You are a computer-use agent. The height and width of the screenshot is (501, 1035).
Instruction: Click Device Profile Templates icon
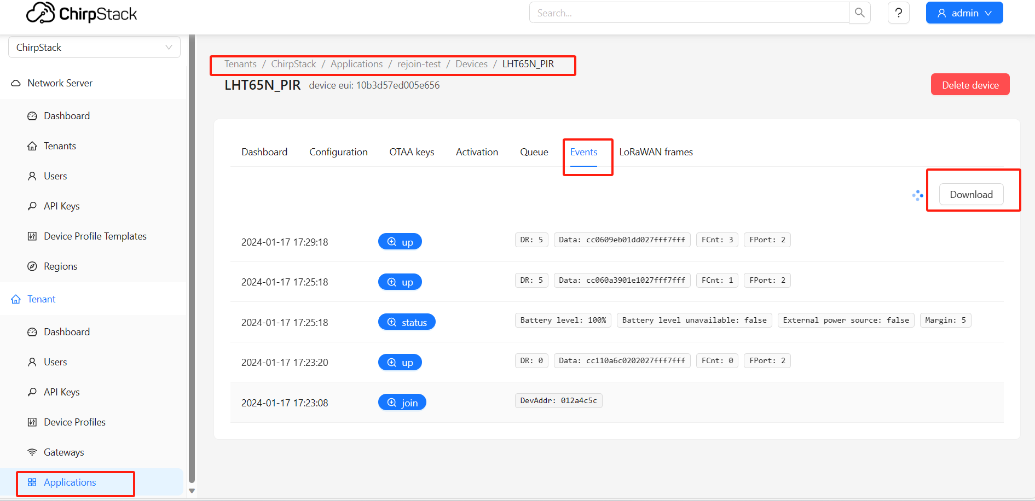point(32,236)
